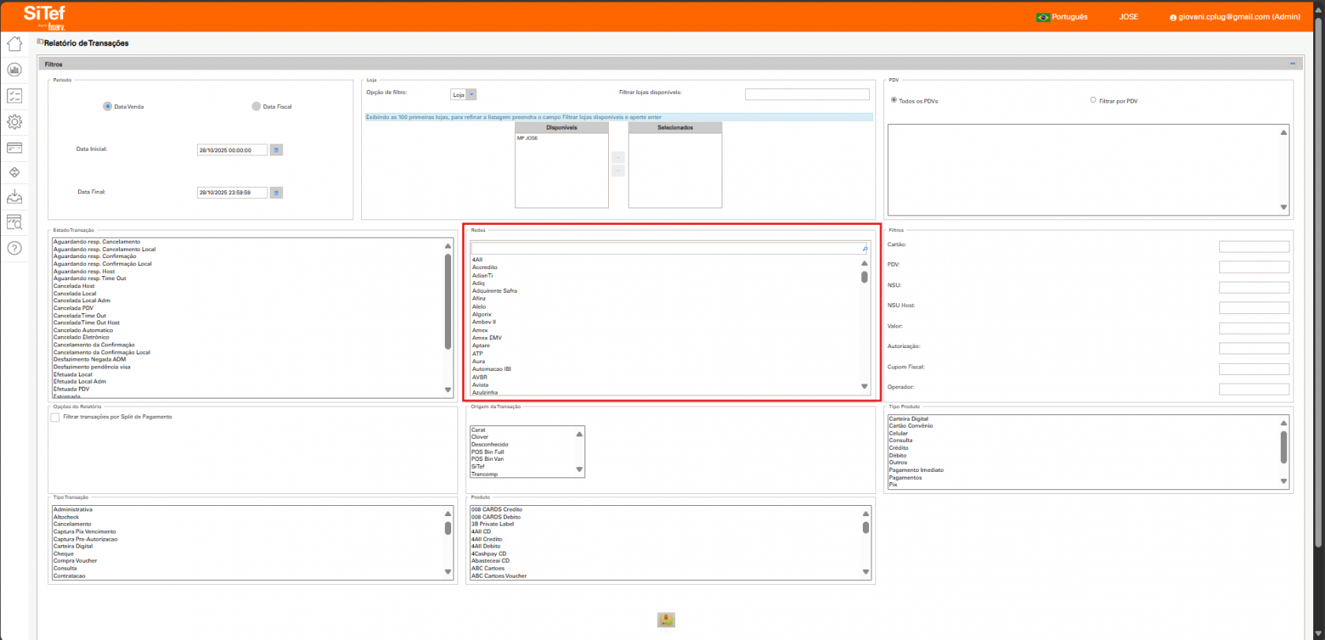Click the report generate button at bottom
Screen dimensions: 1325x640
coord(666,620)
